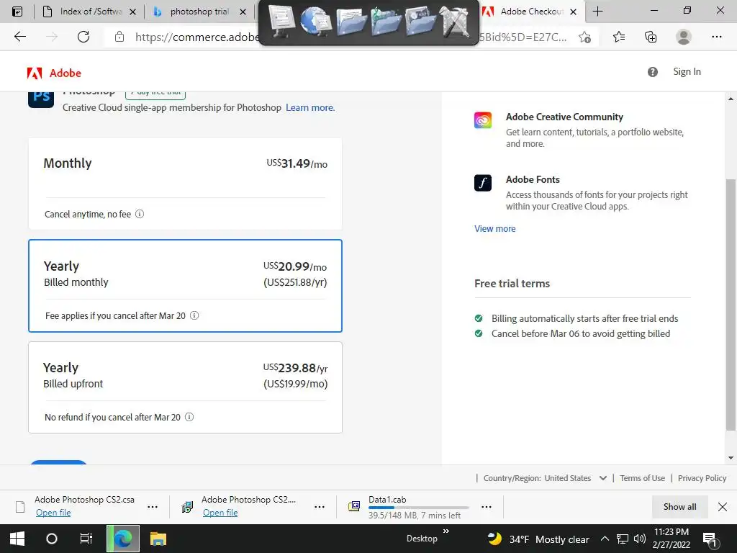Show info about No refund after Mar 20
Image resolution: width=737 pixels, height=553 pixels.
[x=189, y=417]
